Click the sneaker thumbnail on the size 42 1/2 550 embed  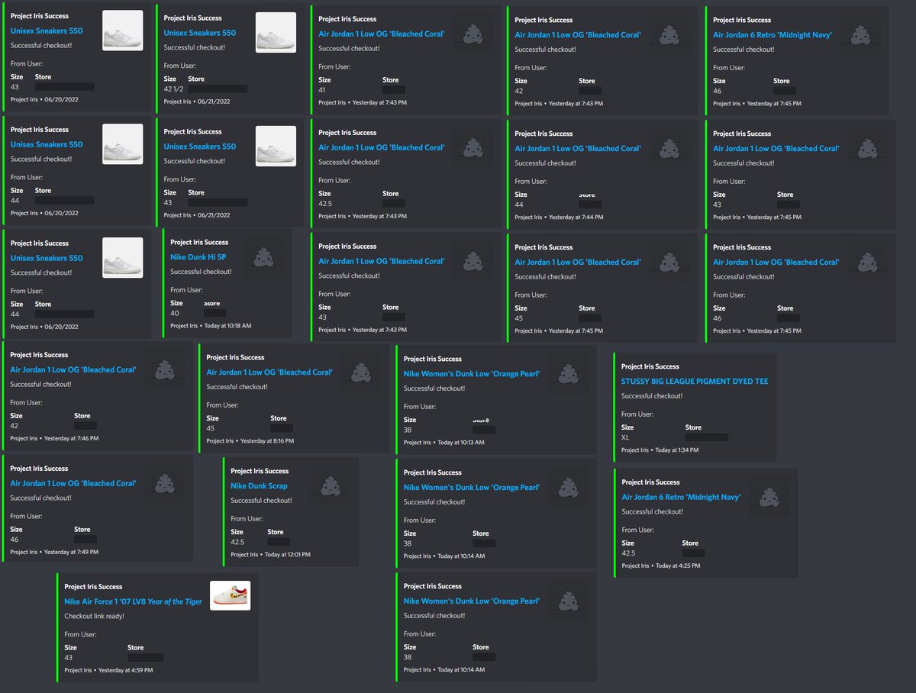click(276, 31)
